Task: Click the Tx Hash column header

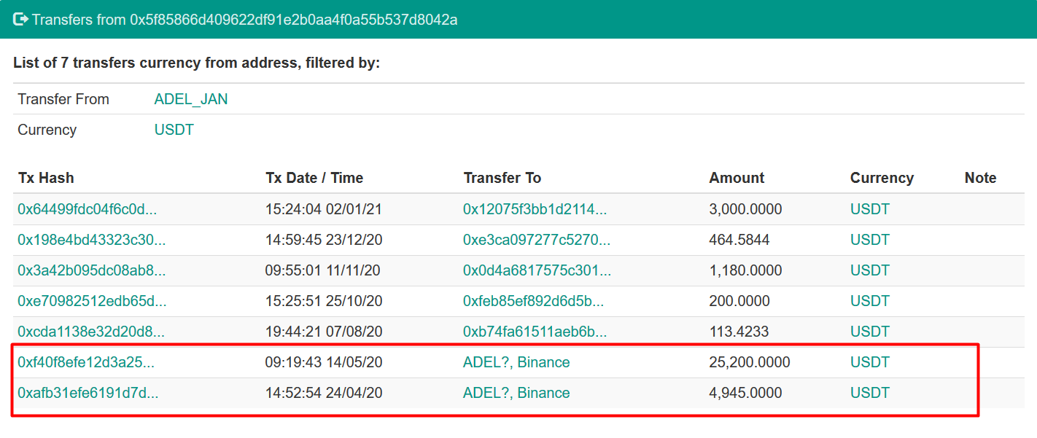Action: pyautogui.click(x=46, y=178)
